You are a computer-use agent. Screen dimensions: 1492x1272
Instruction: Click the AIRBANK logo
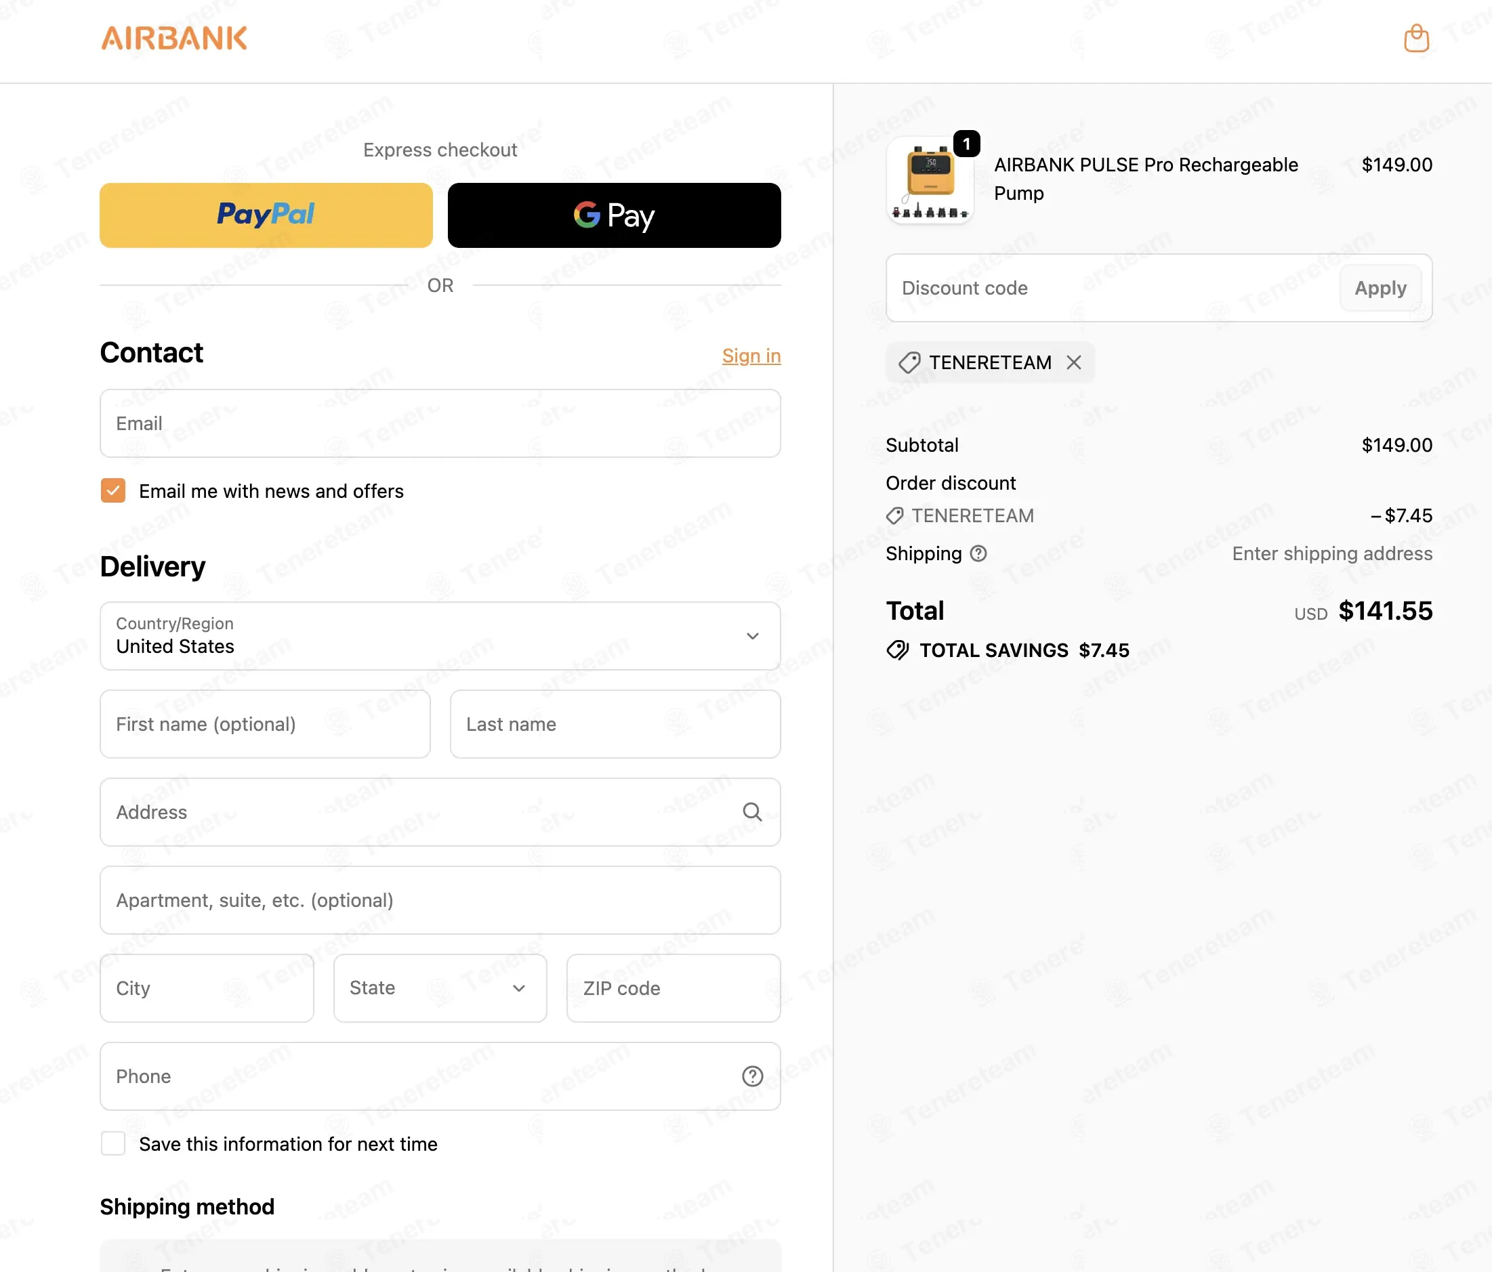(174, 38)
